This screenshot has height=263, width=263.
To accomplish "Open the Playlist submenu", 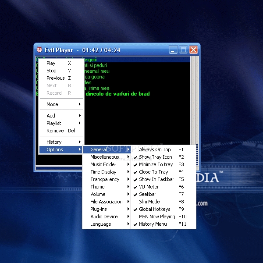I will [61, 123].
